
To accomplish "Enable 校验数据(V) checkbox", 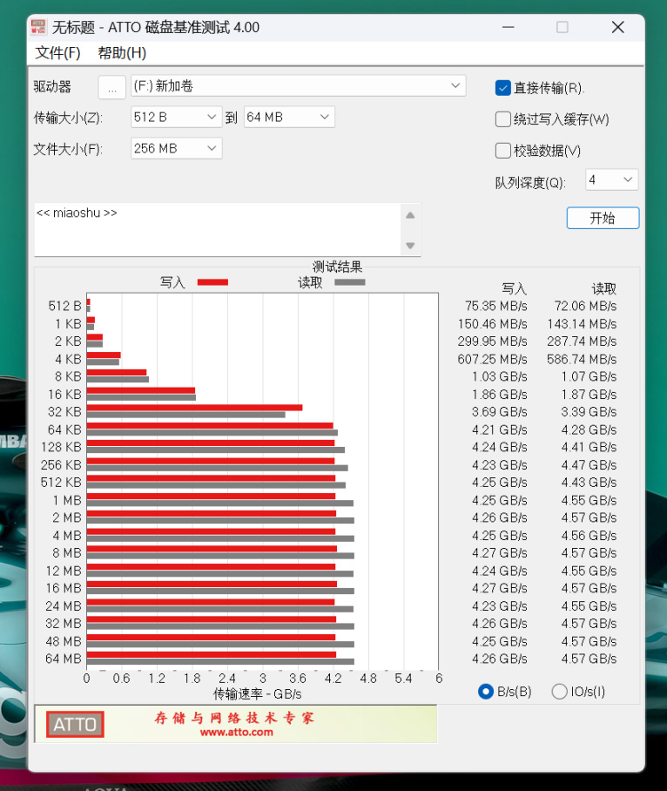I will [502, 151].
